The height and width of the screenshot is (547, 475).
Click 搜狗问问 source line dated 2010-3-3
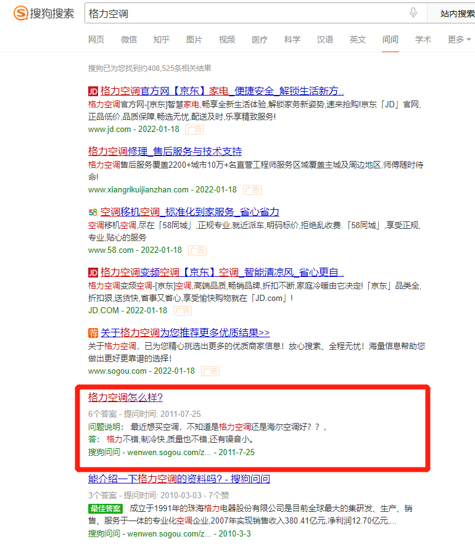[169, 533]
